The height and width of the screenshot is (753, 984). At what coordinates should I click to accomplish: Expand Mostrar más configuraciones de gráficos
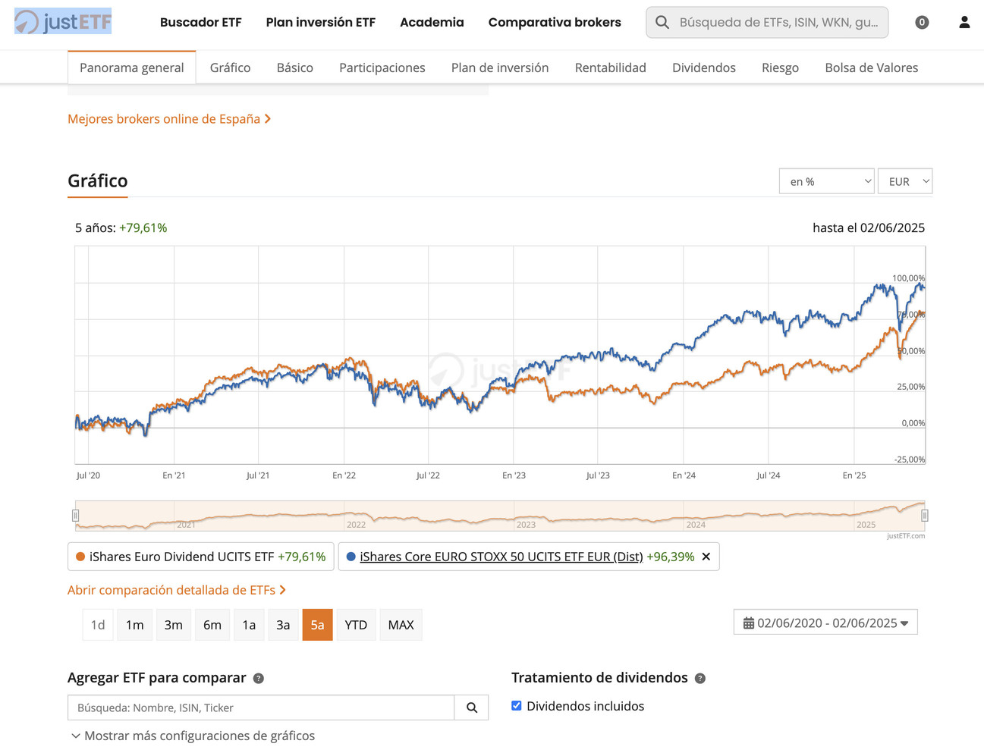pos(193,736)
